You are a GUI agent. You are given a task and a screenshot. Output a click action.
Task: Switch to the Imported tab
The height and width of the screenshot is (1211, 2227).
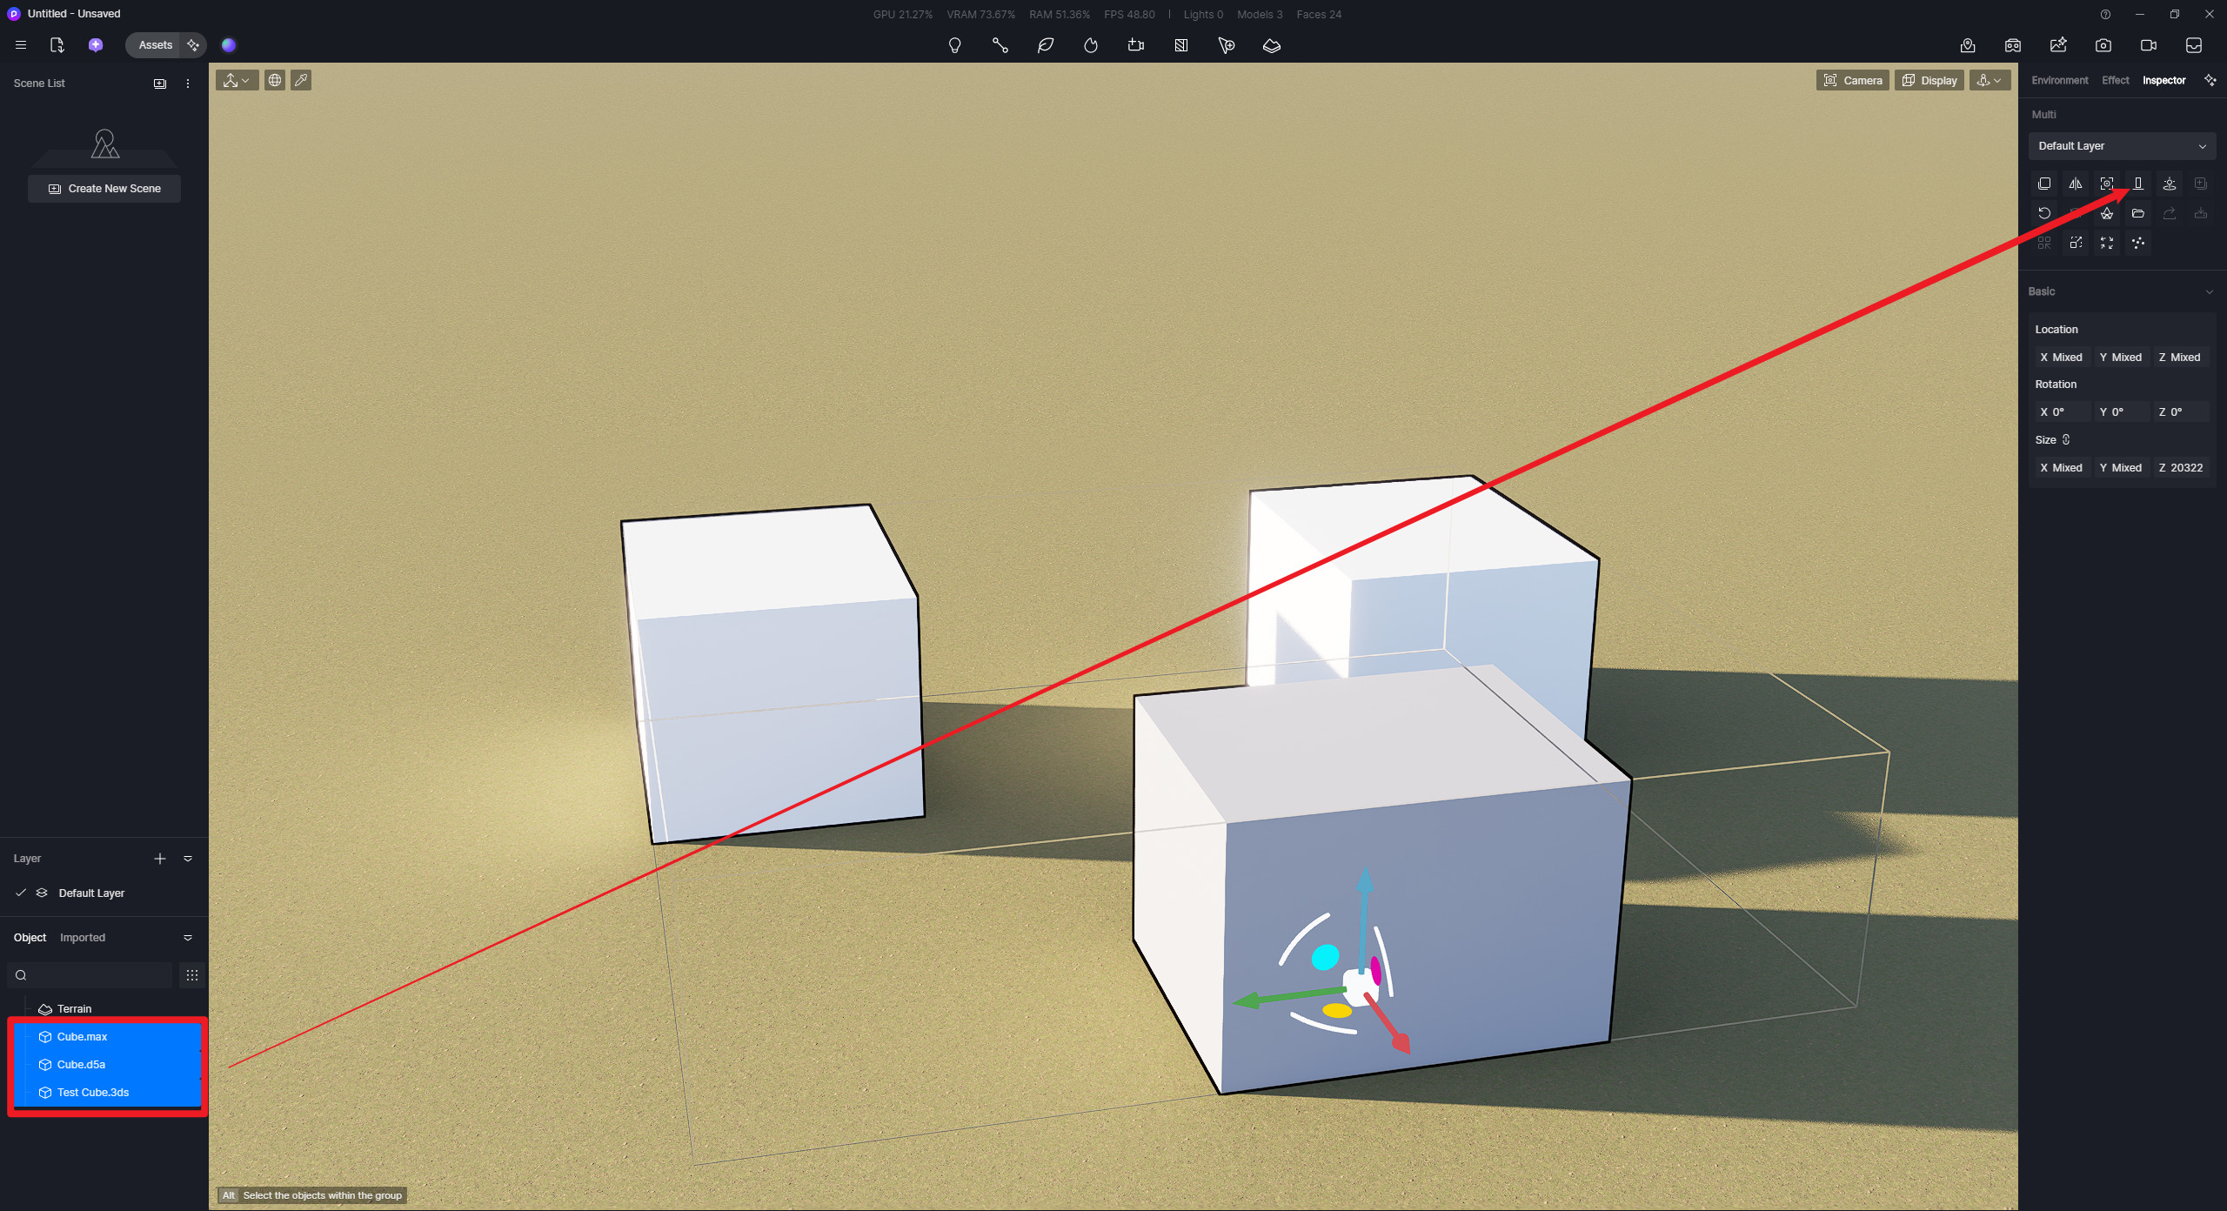point(83,938)
